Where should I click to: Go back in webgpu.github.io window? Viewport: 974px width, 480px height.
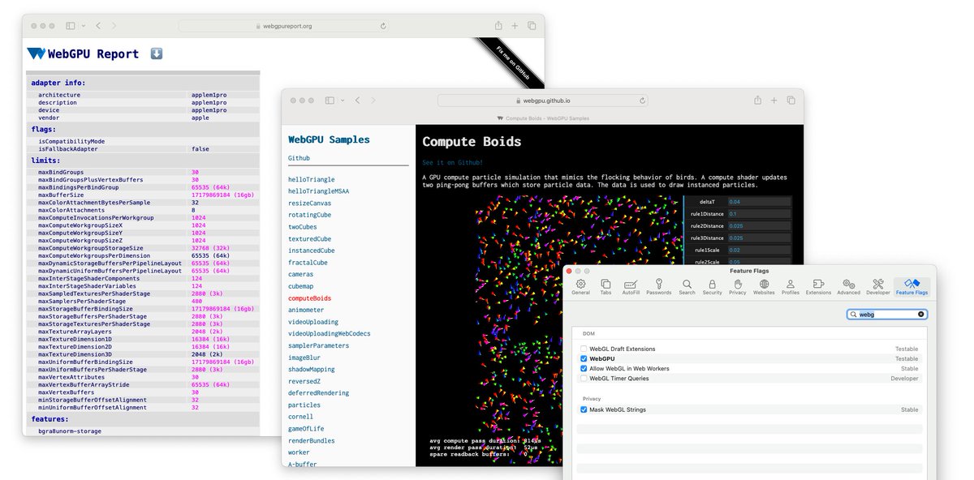(x=358, y=101)
